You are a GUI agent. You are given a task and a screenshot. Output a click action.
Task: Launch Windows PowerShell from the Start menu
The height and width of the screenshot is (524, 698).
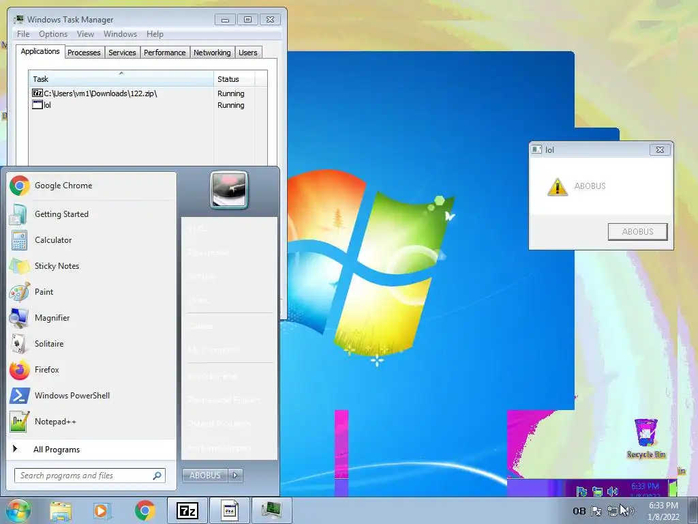[91, 396]
